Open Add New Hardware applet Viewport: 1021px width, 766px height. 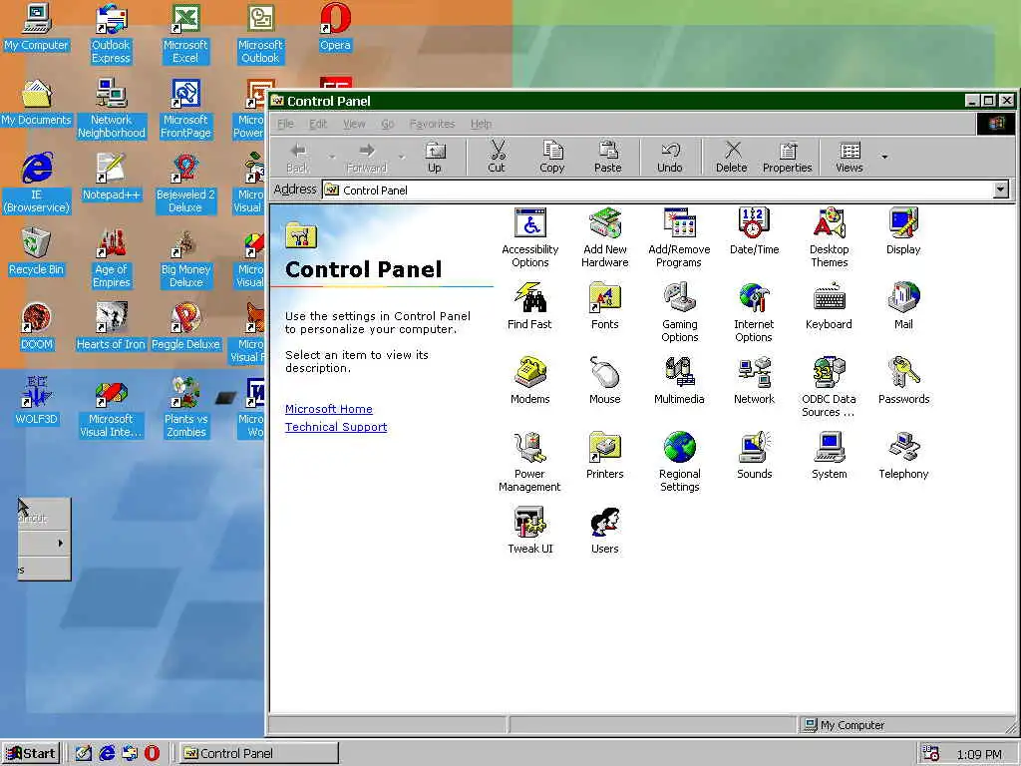click(605, 237)
